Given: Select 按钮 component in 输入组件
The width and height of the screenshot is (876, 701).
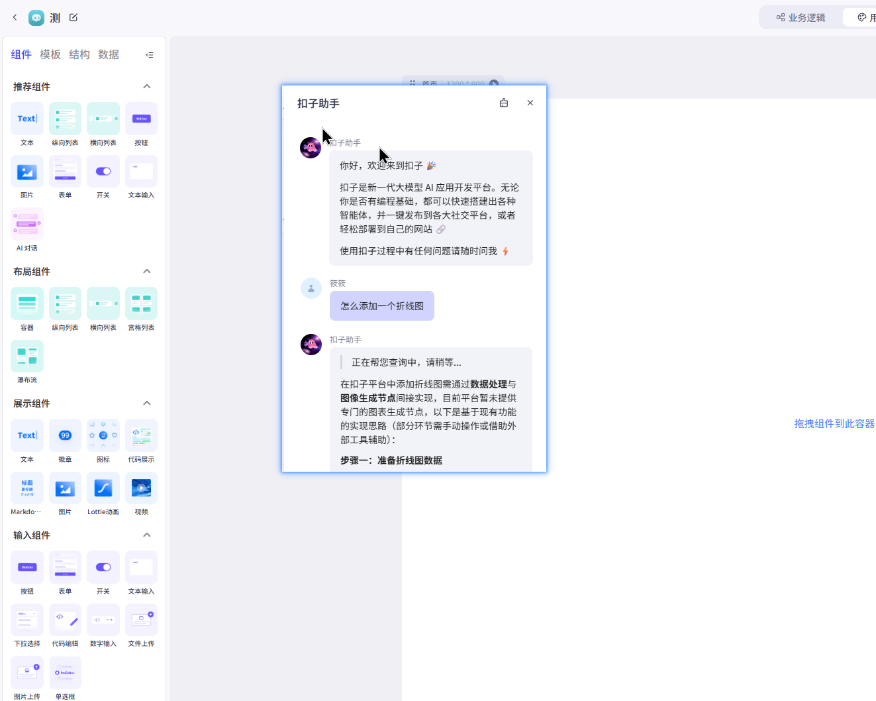Looking at the screenshot, I should coord(27,573).
